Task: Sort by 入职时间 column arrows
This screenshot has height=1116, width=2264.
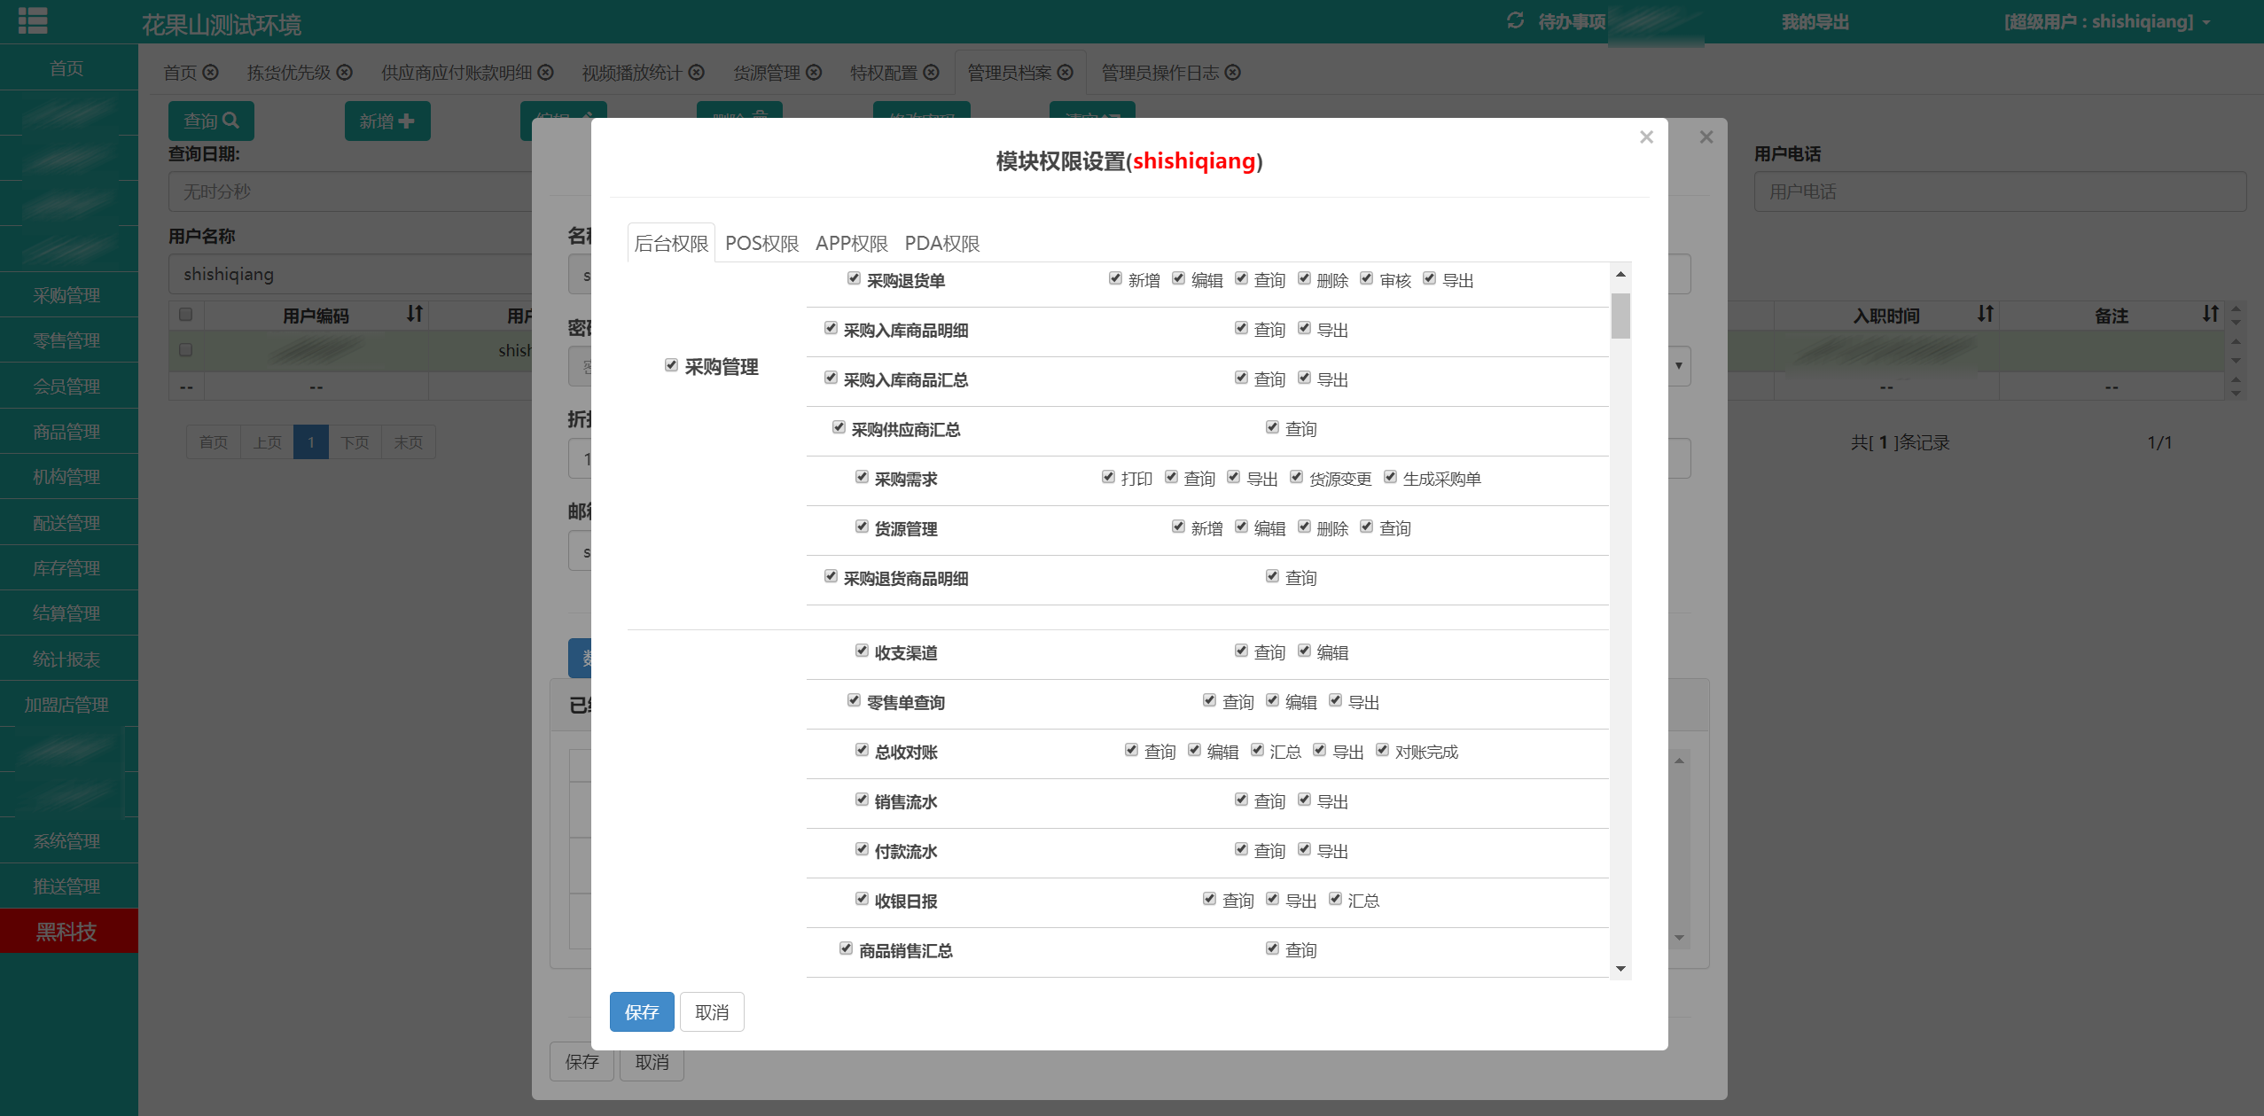Action: pyautogui.click(x=1986, y=314)
